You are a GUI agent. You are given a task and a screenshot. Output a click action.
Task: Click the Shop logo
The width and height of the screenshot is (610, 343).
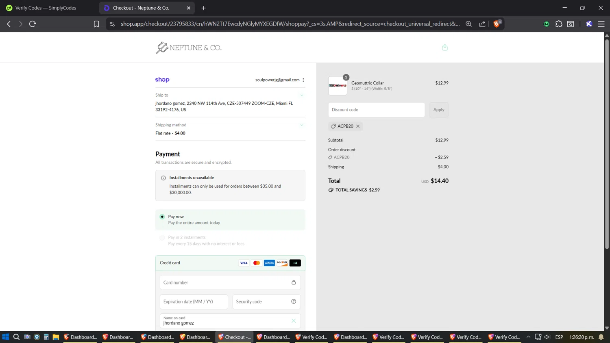(162, 80)
